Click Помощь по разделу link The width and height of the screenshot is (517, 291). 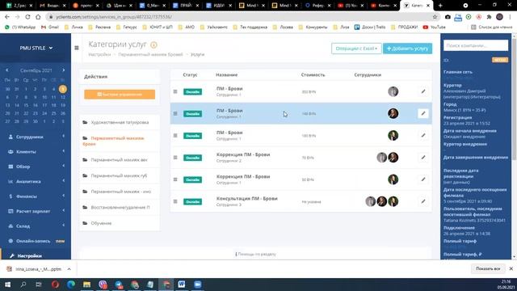click(256, 254)
